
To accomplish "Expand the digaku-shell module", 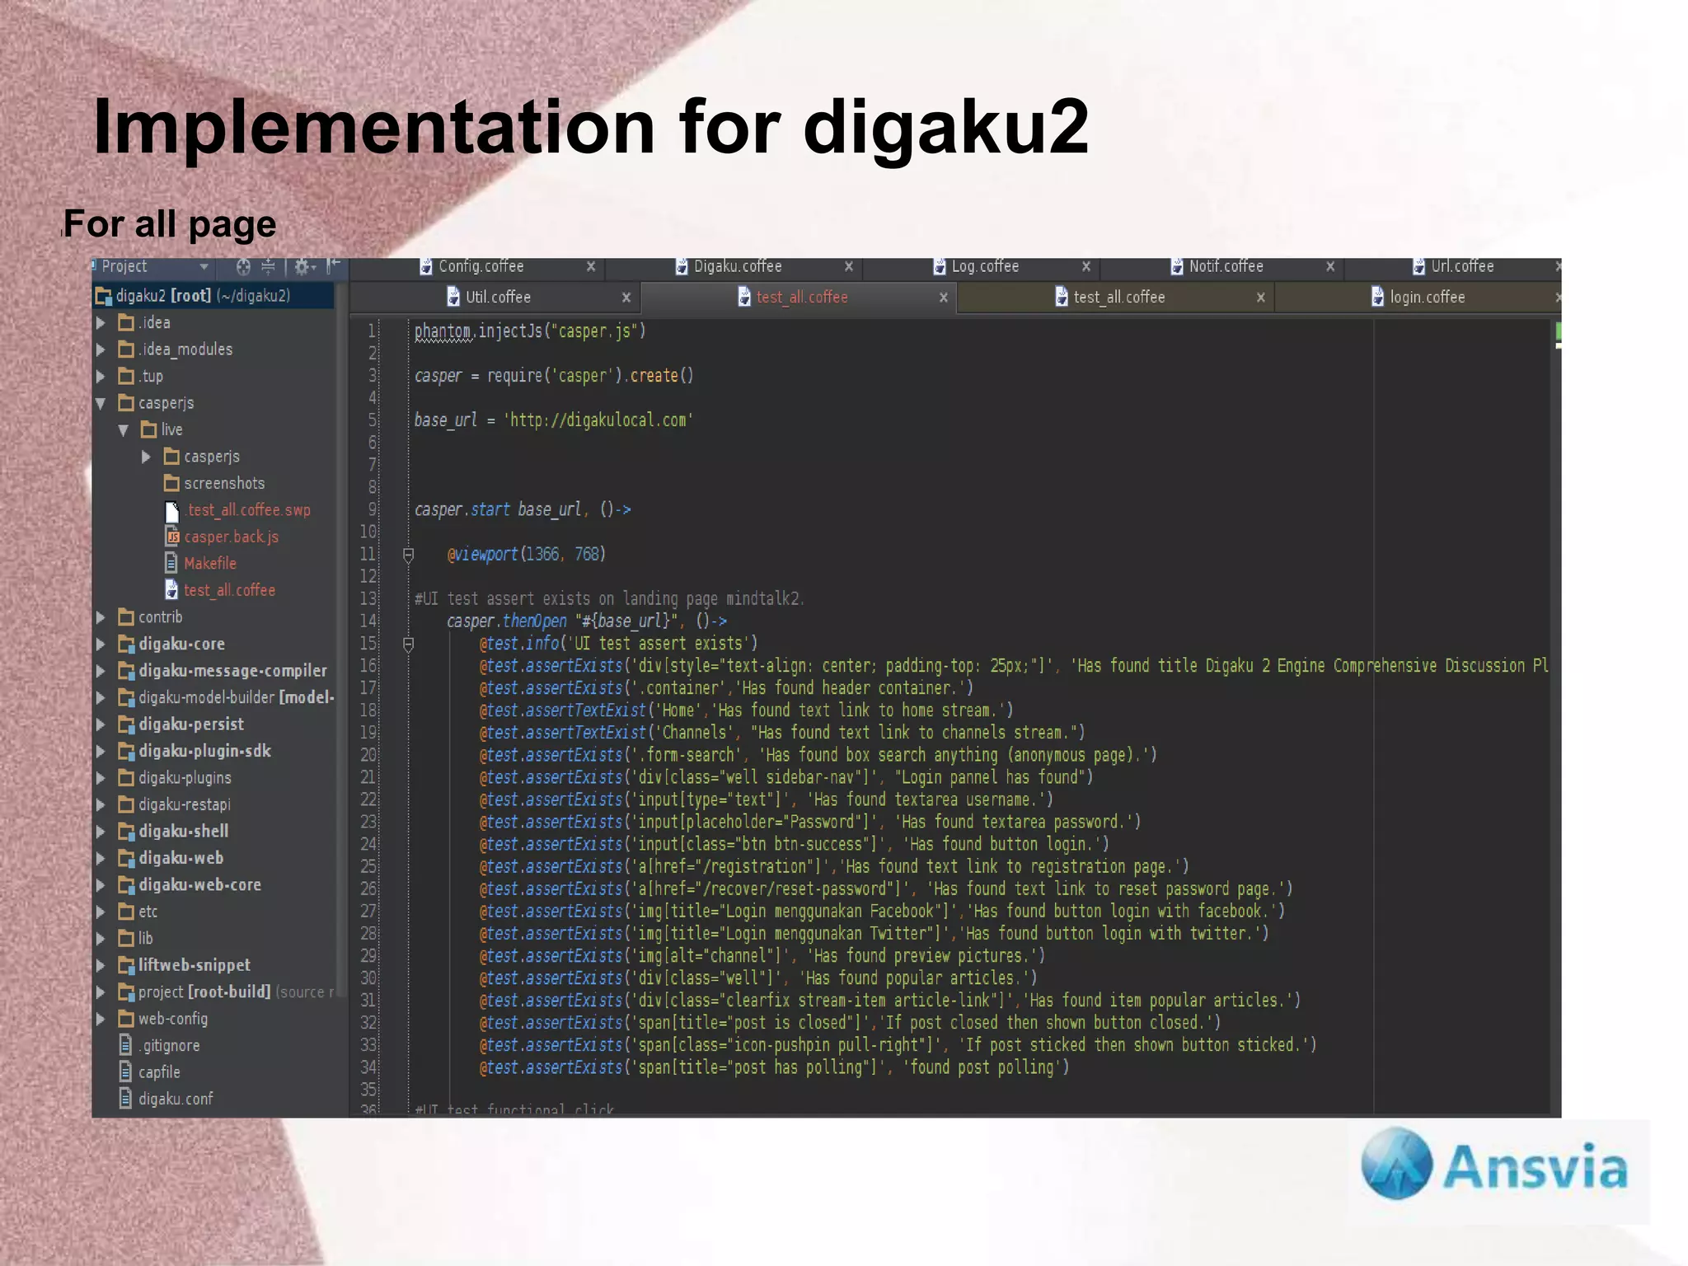I will click(x=101, y=832).
